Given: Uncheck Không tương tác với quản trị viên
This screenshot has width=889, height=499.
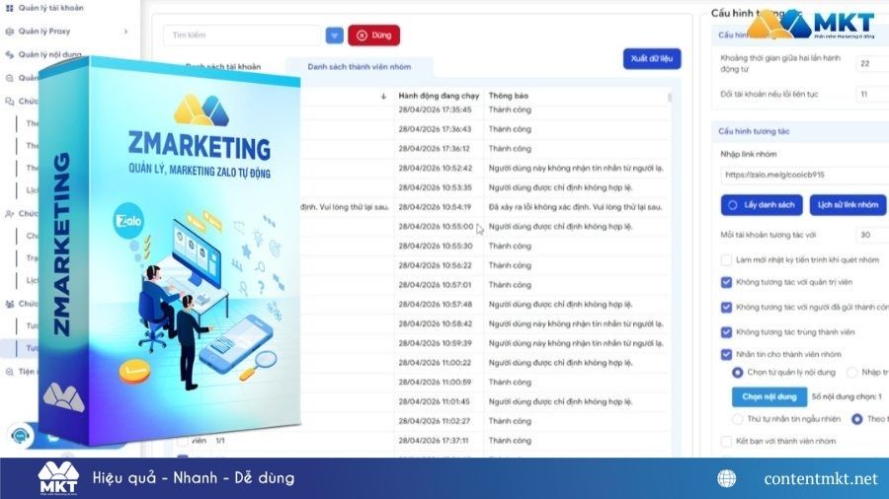Looking at the screenshot, I should point(726,282).
